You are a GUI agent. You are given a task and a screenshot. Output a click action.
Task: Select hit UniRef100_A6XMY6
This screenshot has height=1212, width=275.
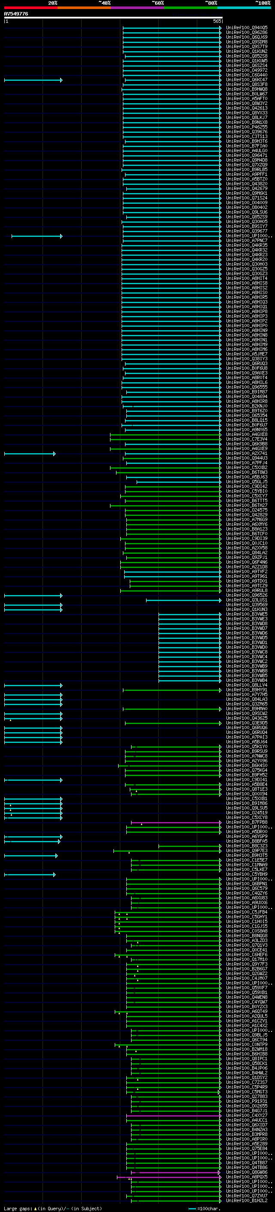[x=247, y=524]
